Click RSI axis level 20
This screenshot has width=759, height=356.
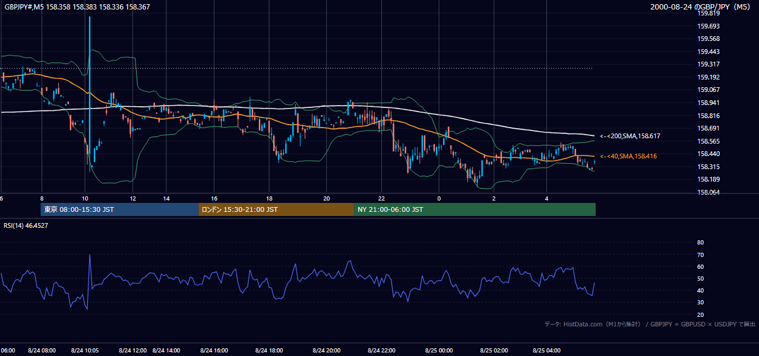click(x=700, y=314)
